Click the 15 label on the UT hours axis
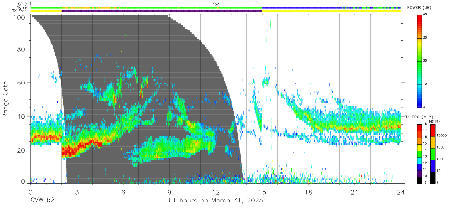Screen dimensions: 451x208 coord(262,192)
